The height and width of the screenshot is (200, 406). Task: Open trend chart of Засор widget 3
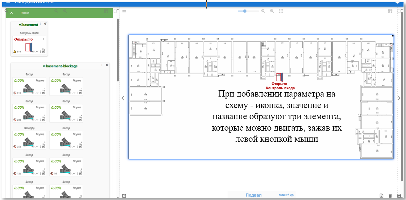(x=37, y=120)
